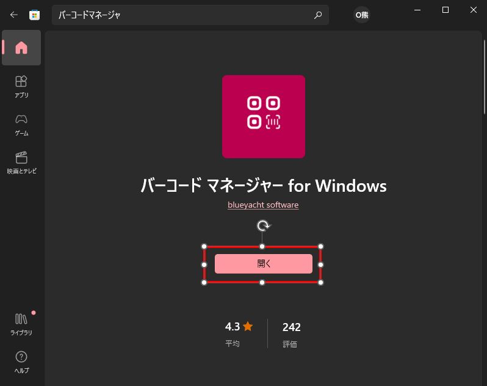Image resolution: width=487 pixels, height=386 pixels.
Task: Open the user profile avatar
Action: (362, 15)
